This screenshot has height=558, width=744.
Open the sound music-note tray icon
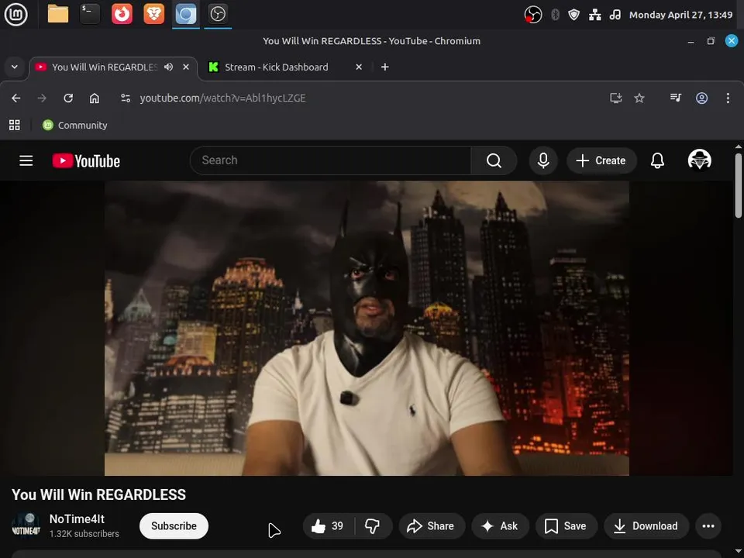click(x=615, y=15)
